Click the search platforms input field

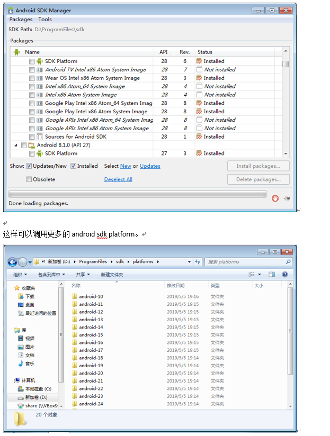248,262
